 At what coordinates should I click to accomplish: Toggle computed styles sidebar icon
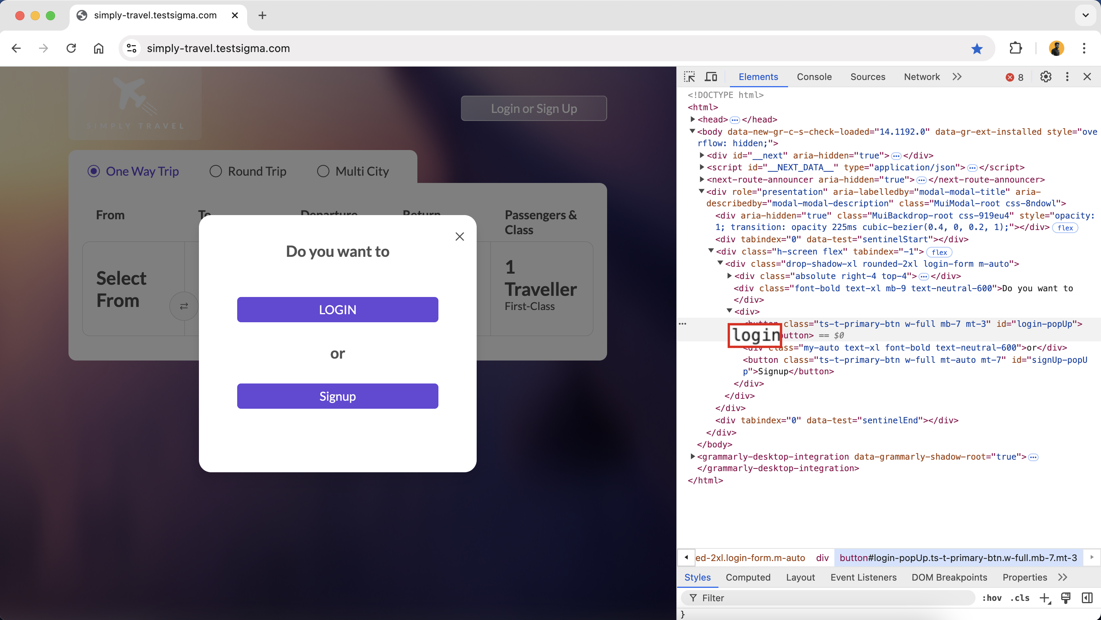pyautogui.click(x=1087, y=598)
